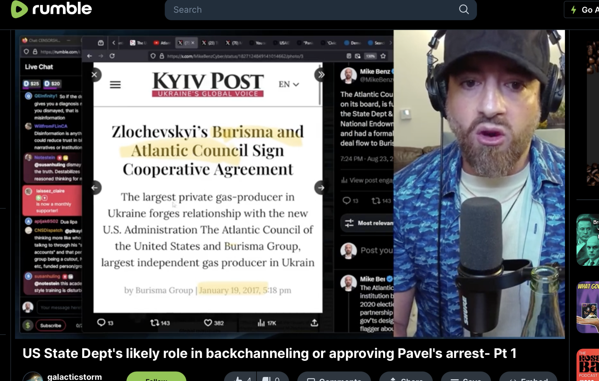In the video, click the Live Chat heading
599x381 pixels.
39,67
